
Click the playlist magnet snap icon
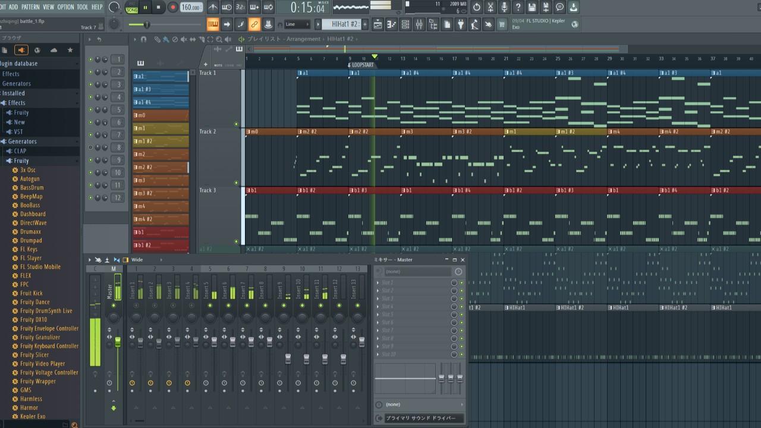(143, 39)
